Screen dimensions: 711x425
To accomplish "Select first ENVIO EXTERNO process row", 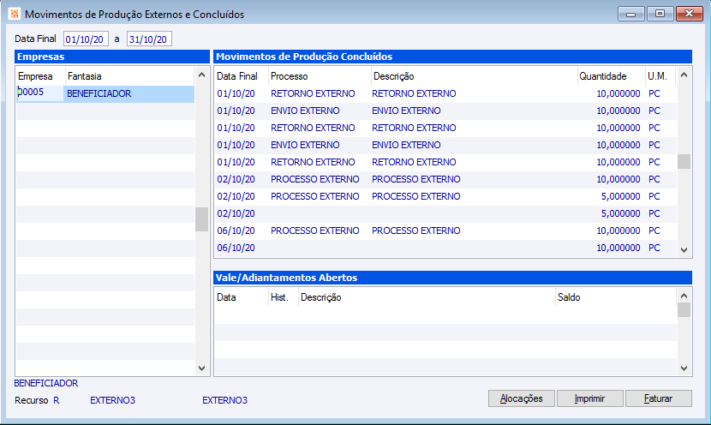I will point(445,111).
